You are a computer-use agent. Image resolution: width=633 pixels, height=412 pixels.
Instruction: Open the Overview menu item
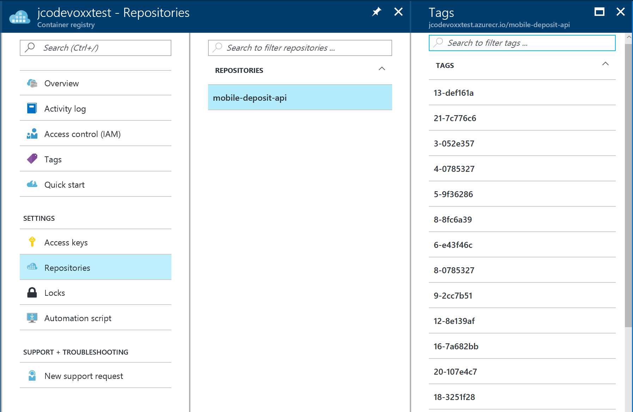click(x=96, y=83)
